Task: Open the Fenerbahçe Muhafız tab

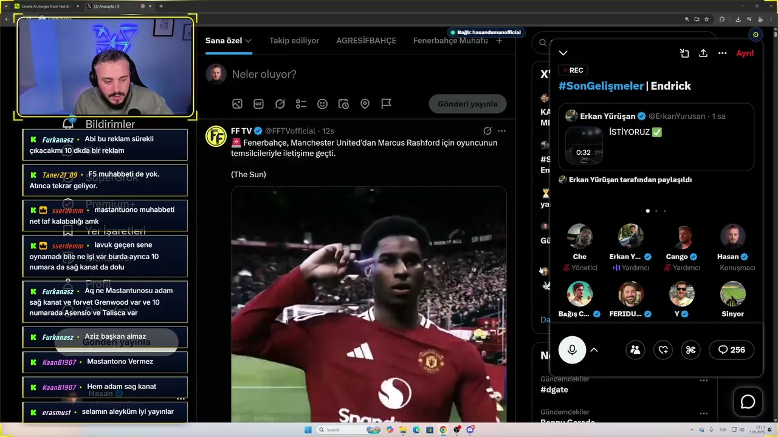Action: coord(450,41)
